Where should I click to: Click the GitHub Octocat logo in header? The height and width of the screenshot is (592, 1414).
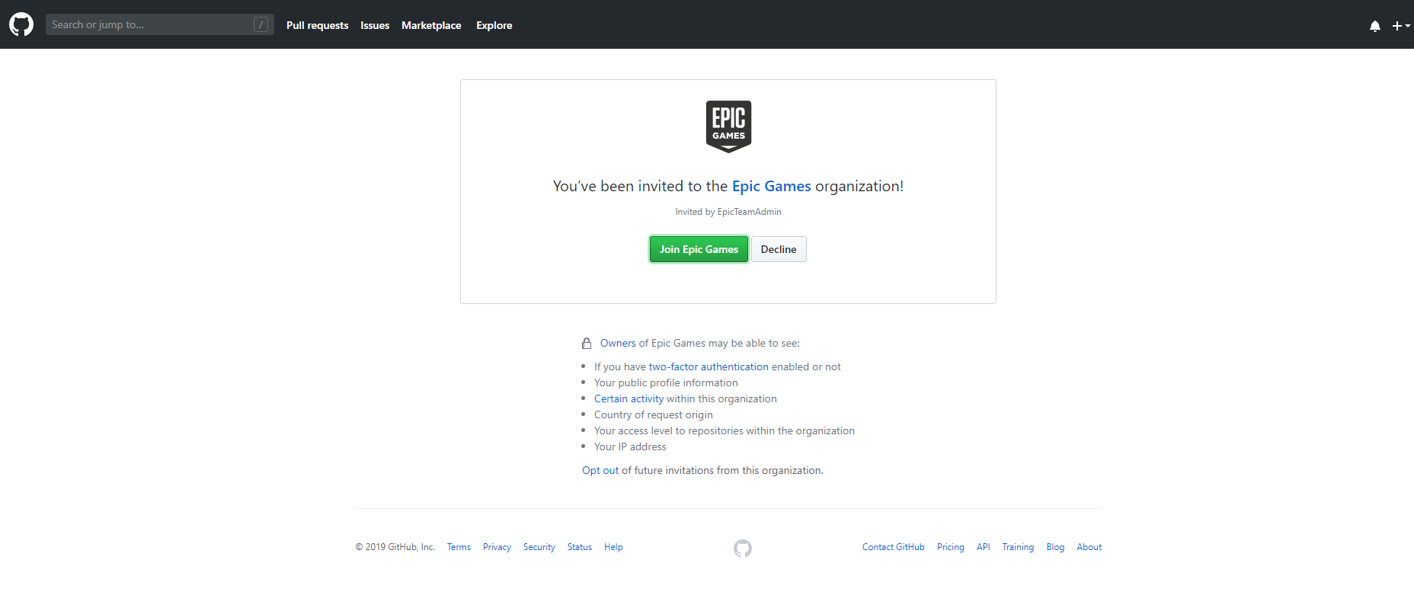(21, 24)
